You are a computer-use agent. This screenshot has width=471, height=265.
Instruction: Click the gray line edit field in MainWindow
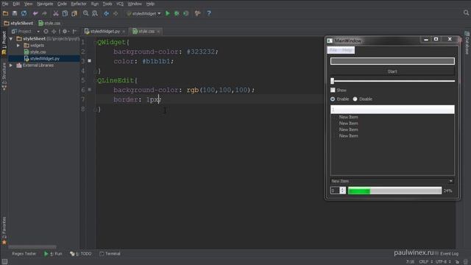pos(392,61)
